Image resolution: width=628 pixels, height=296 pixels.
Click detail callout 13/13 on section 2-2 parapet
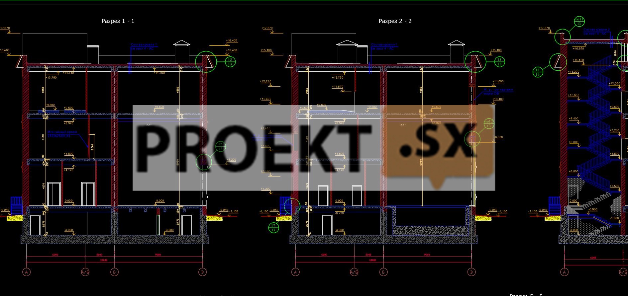pos(499,62)
